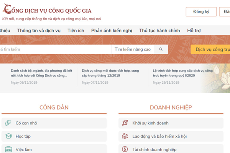The image size is (230, 153).
Task: Click the yellow Dịch vụ công trực tuyến button
Action: click(x=210, y=49)
